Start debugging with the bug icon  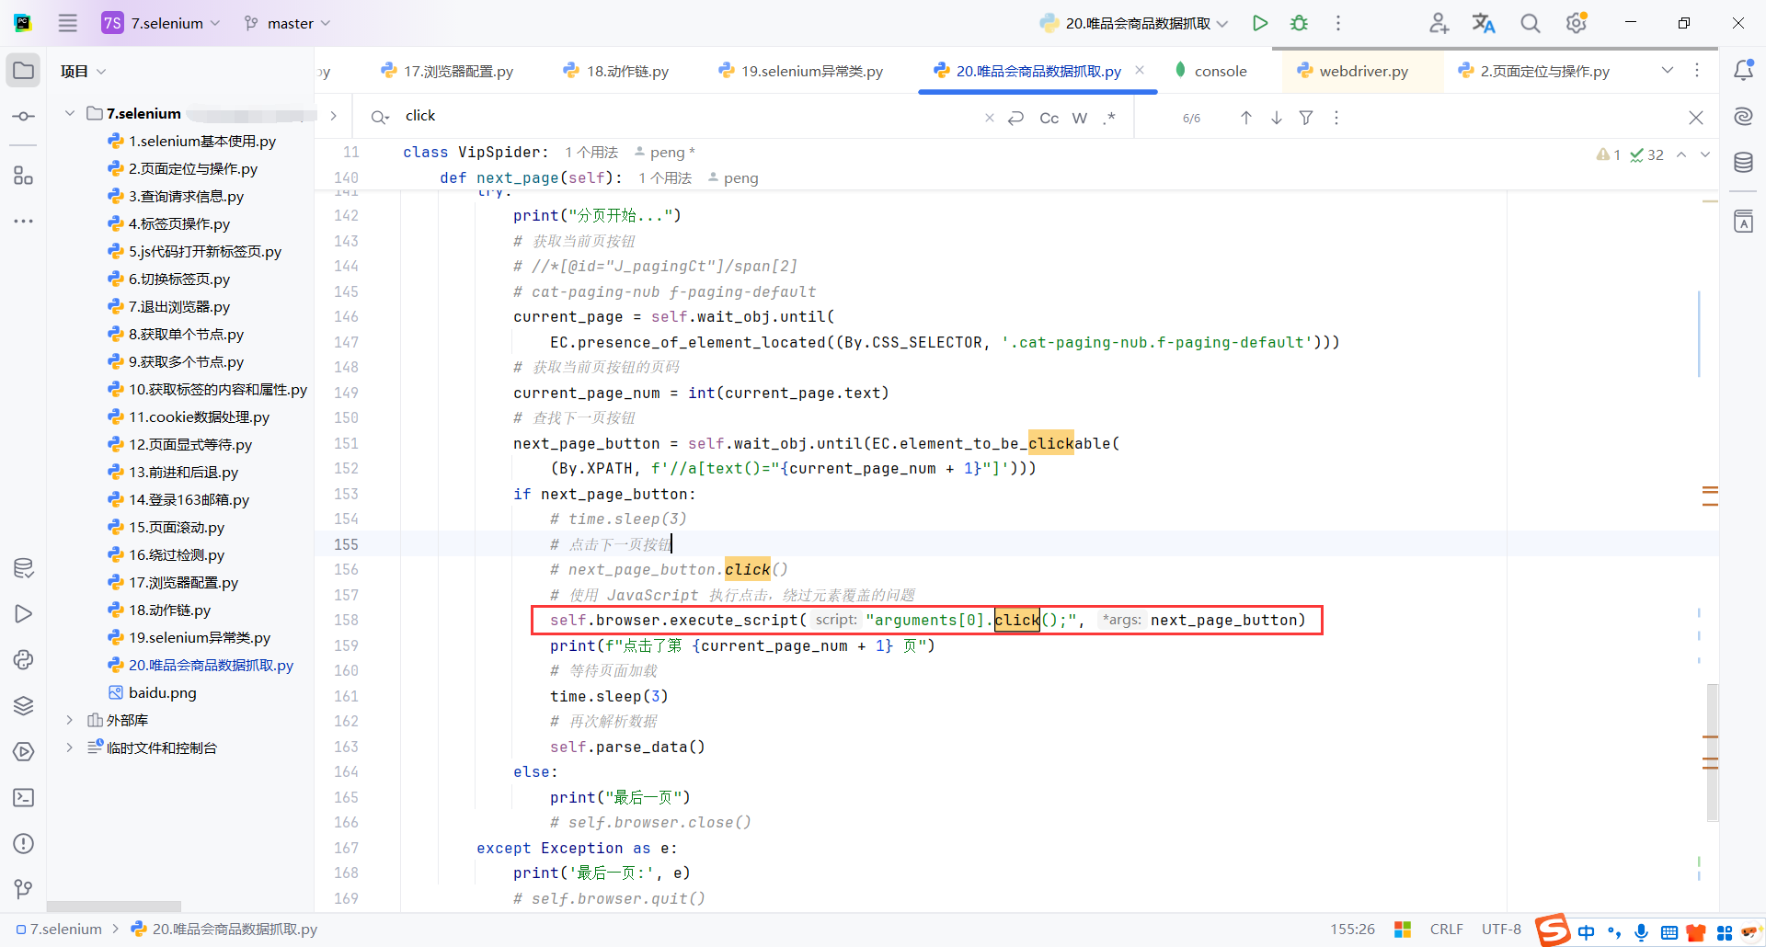coord(1299,23)
